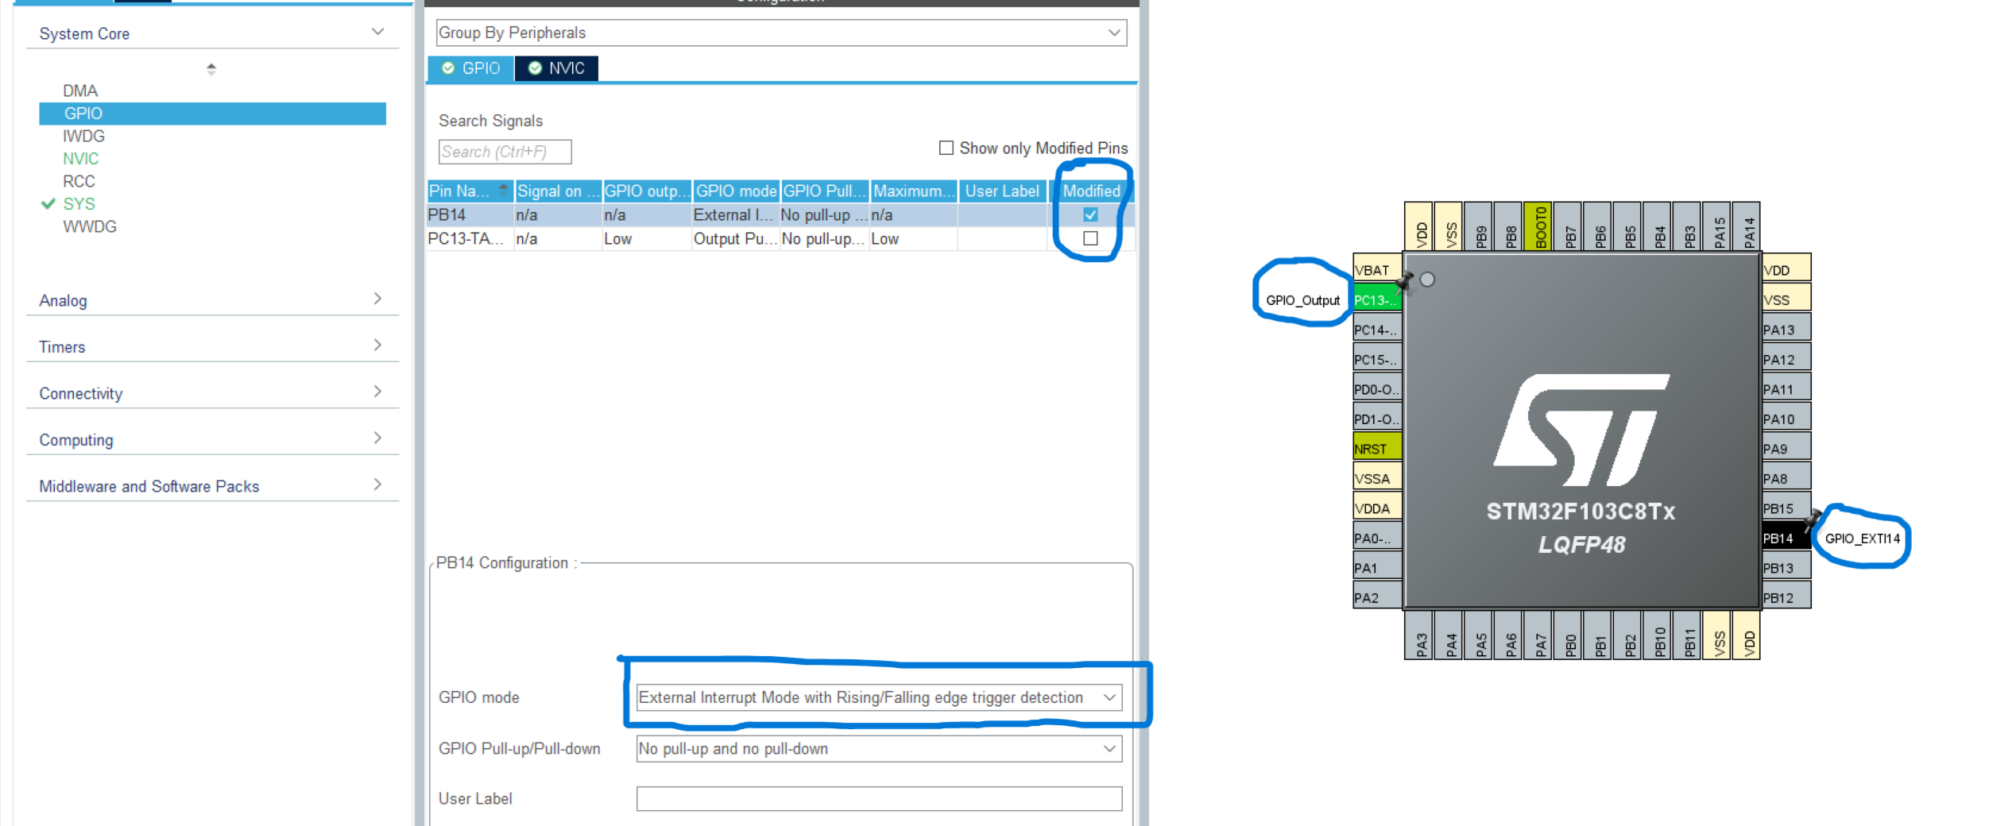Click the green status icon on the NVIC tab
Image resolution: width=1989 pixels, height=826 pixels.
(x=535, y=68)
